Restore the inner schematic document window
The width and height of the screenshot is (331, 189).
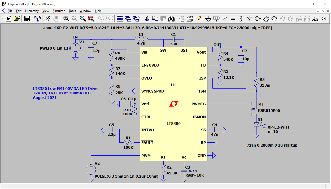323,11
